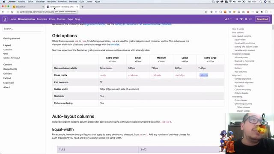Click the page vertical scrollbar thumb
This screenshot has height=154, width=274.
pyautogui.click(x=273, y=27)
